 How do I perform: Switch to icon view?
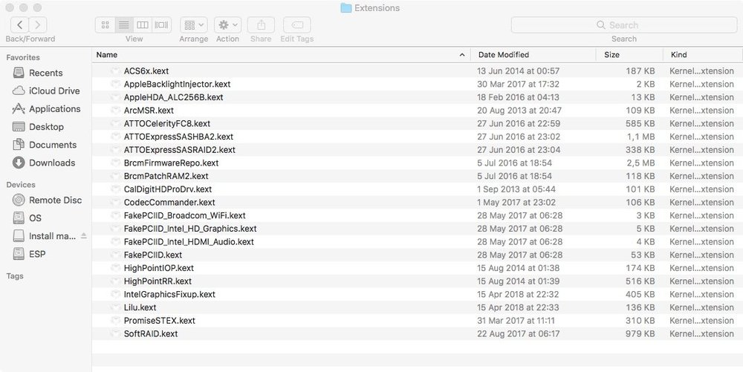coord(106,25)
